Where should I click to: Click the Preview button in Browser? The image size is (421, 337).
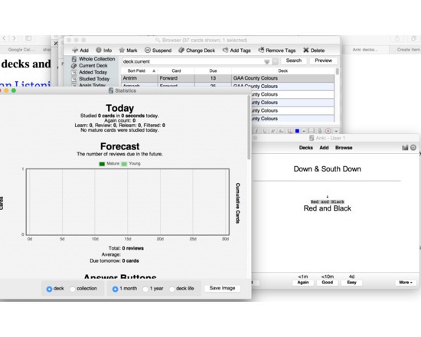click(x=323, y=61)
